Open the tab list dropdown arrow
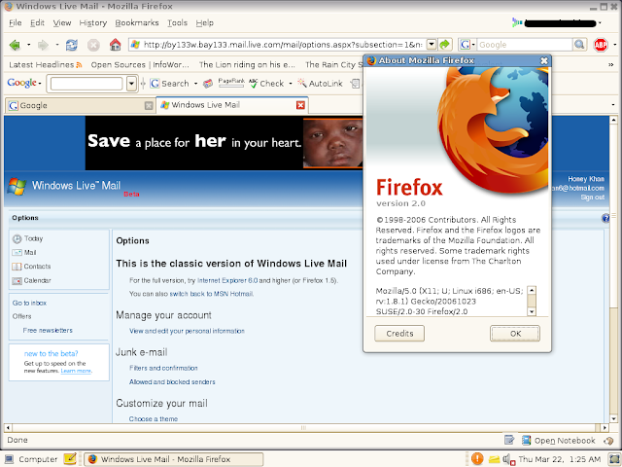The height and width of the screenshot is (467, 622). pyautogui.click(x=613, y=105)
